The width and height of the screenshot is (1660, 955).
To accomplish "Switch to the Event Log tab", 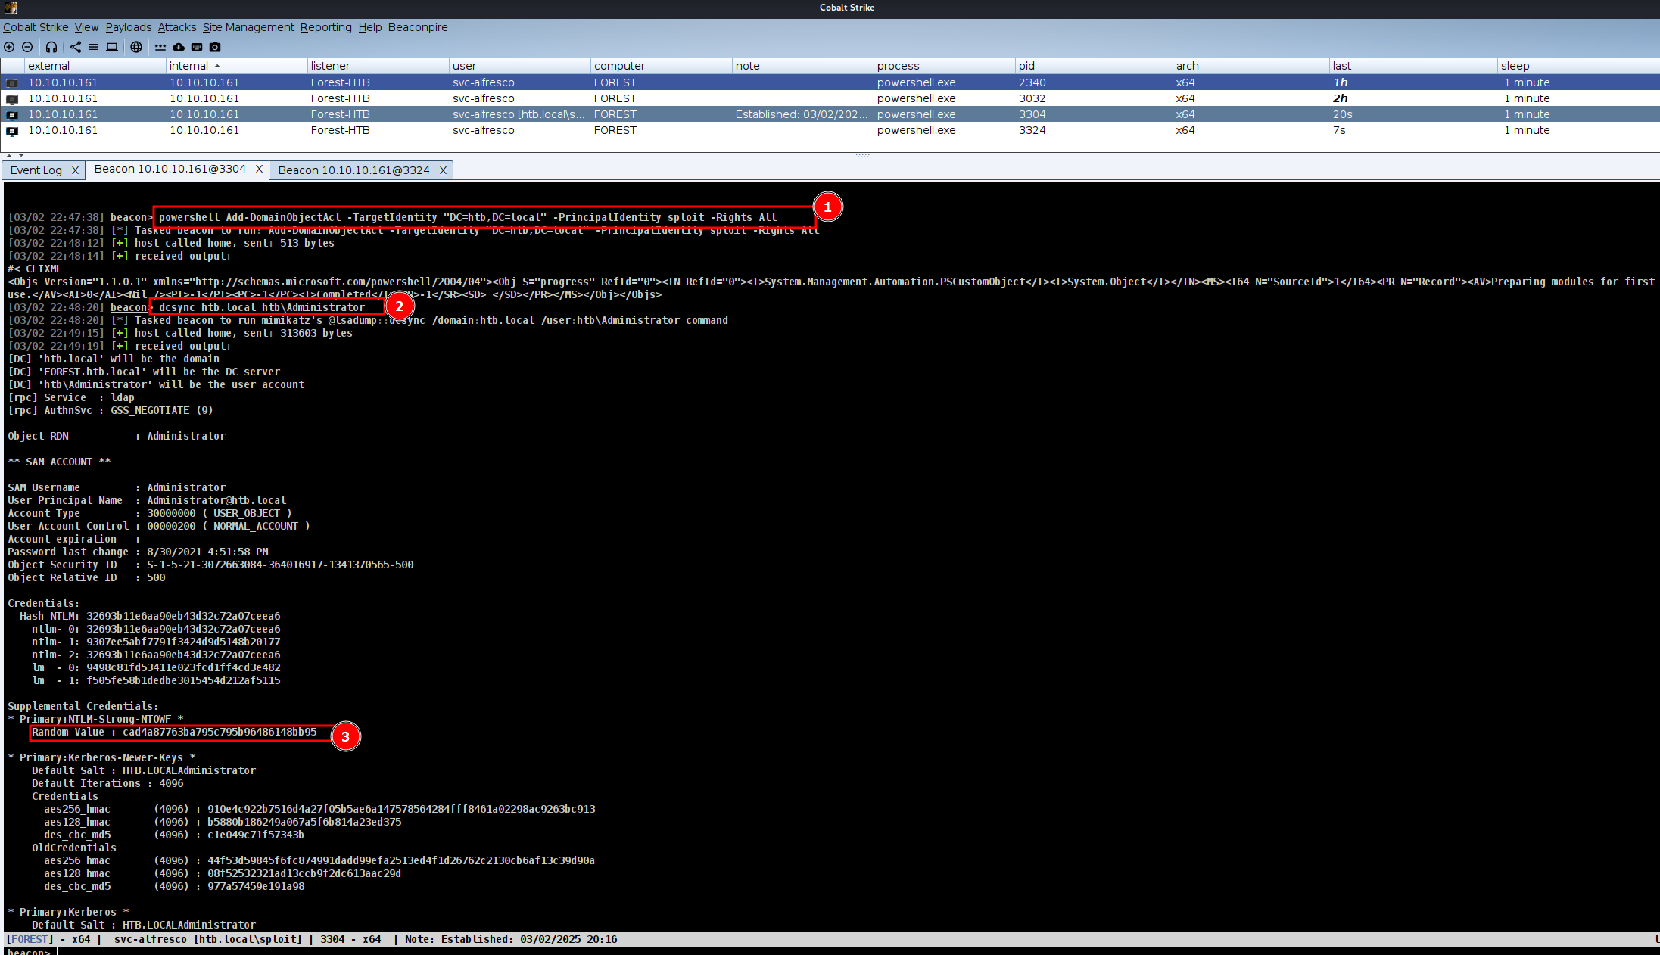I will (36, 170).
